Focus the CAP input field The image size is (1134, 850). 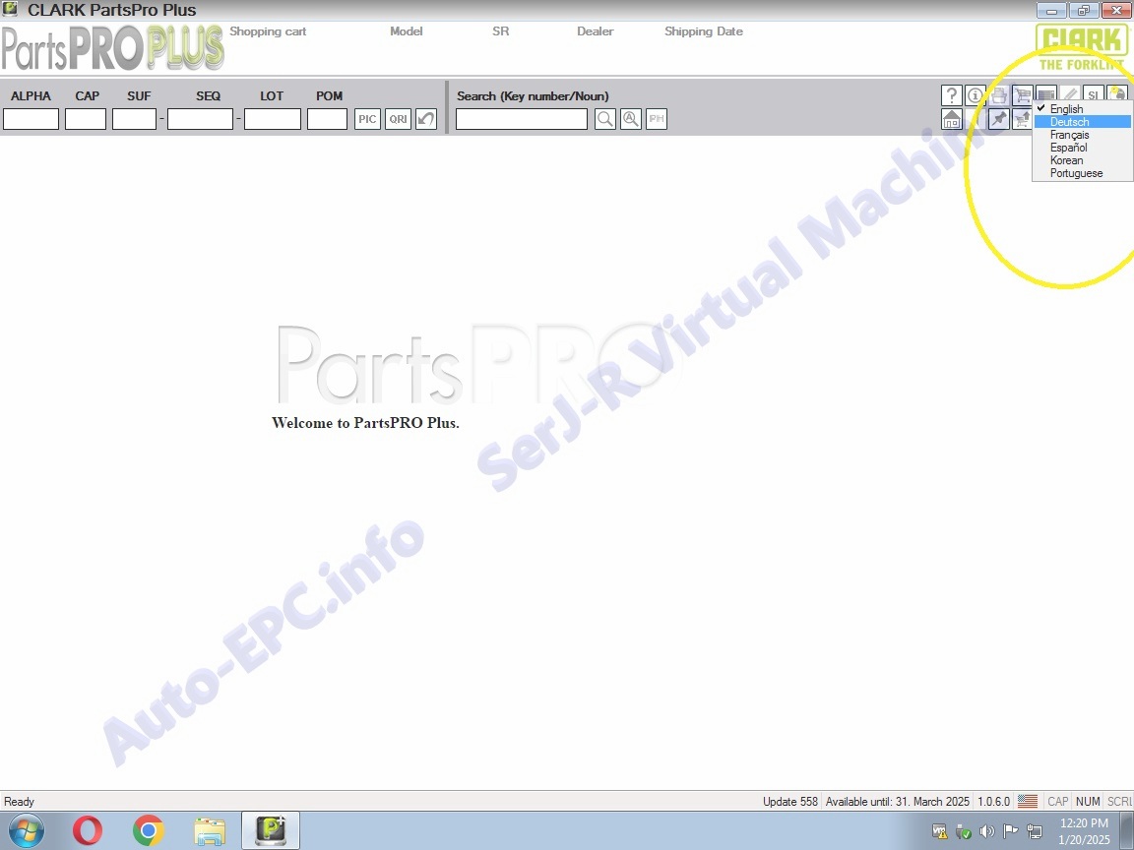pyautogui.click(x=86, y=119)
